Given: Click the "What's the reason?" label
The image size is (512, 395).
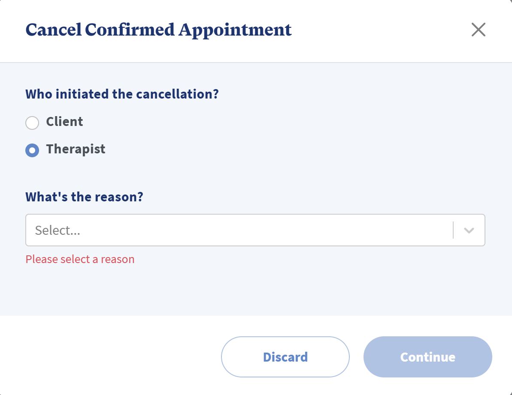Looking at the screenshot, I should coord(84,197).
